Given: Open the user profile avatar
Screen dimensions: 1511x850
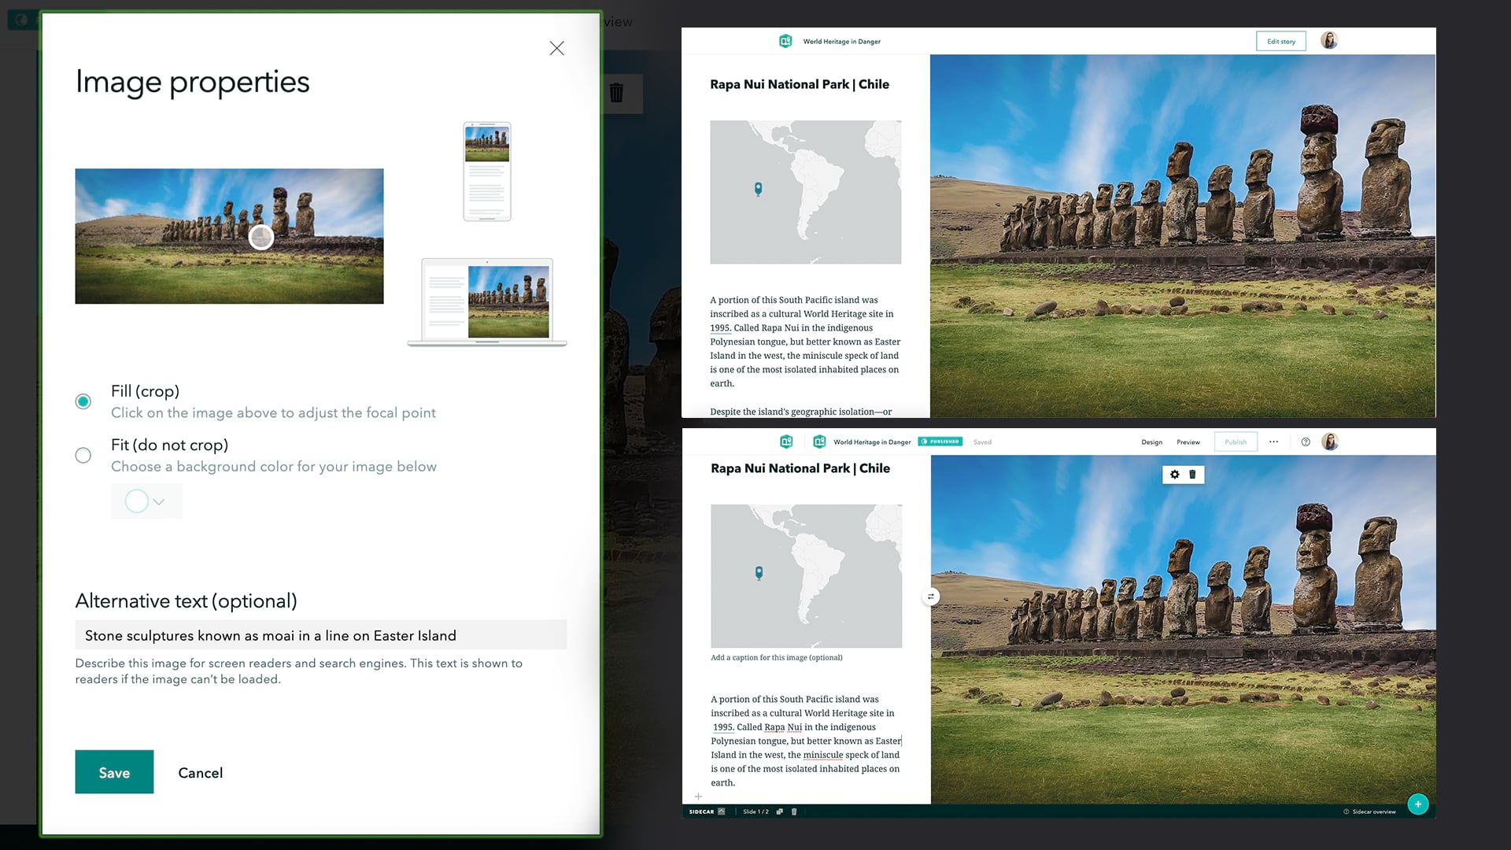Looking at the screenshot, I should [x=1330, y=442].
